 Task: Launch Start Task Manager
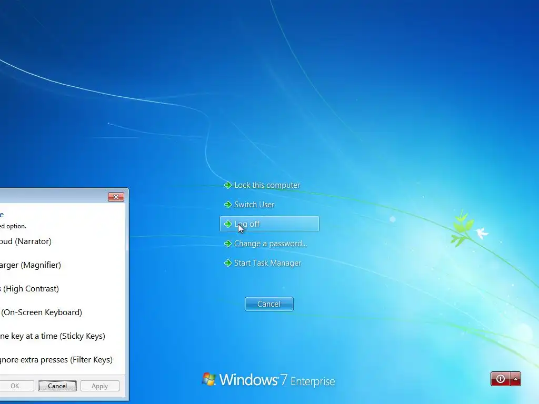tap(267, 263)
